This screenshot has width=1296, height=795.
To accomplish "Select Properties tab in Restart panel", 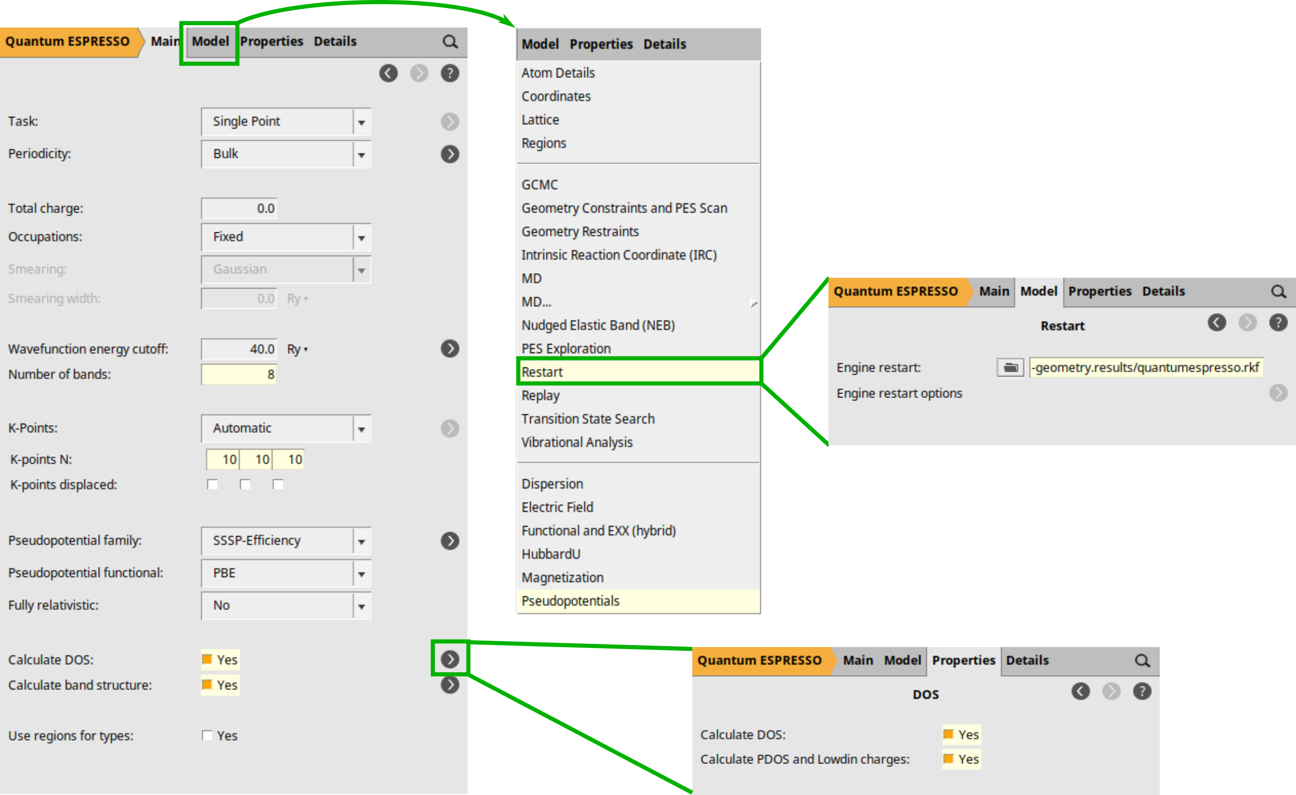I will point(1099,291).
